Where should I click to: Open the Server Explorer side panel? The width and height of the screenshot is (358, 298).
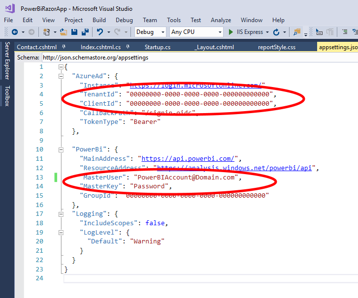pos(7,60)
